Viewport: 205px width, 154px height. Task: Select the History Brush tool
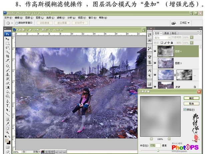(7, 79)
